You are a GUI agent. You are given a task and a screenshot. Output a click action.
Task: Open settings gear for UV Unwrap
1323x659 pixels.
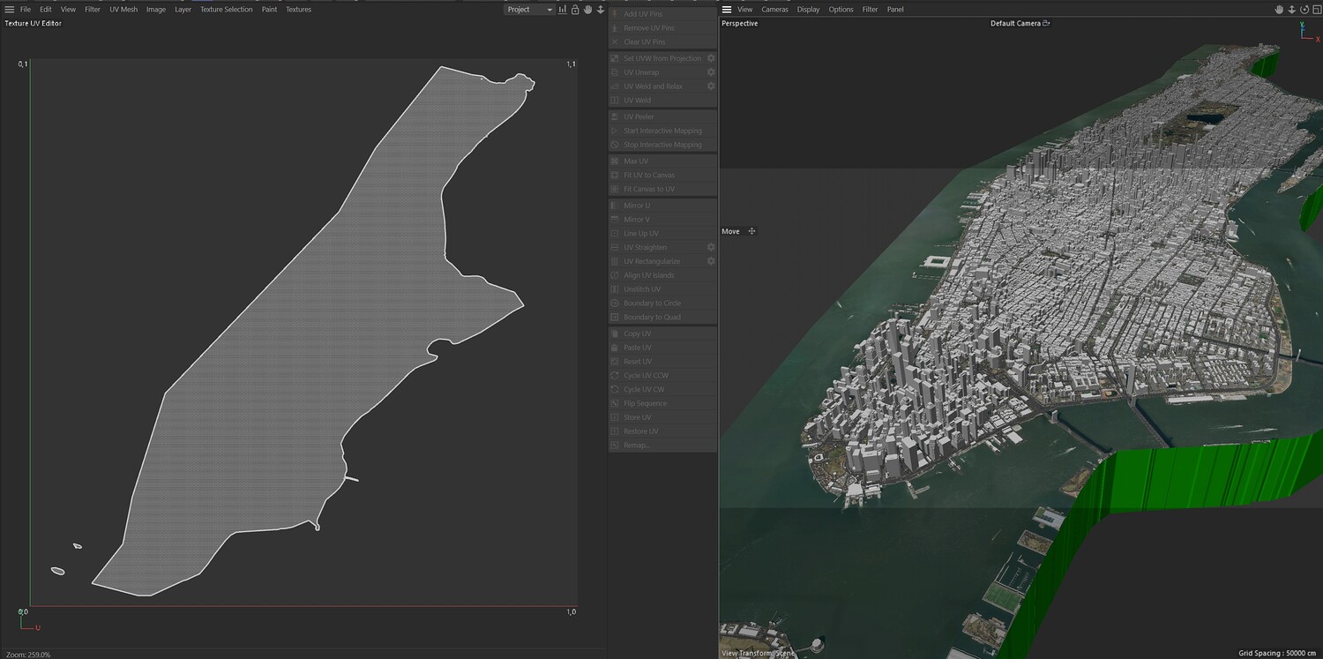711,72
